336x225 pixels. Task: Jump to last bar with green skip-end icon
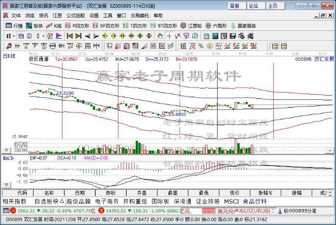pos(79,36)
